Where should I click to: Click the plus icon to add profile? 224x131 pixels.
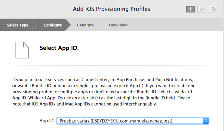tap(190, 9)
